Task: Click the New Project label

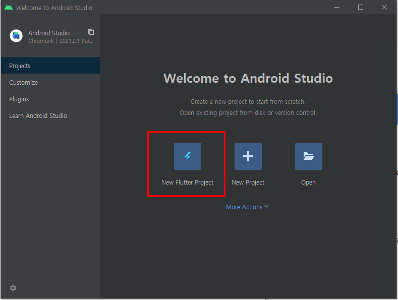Action: pos(248,183)
